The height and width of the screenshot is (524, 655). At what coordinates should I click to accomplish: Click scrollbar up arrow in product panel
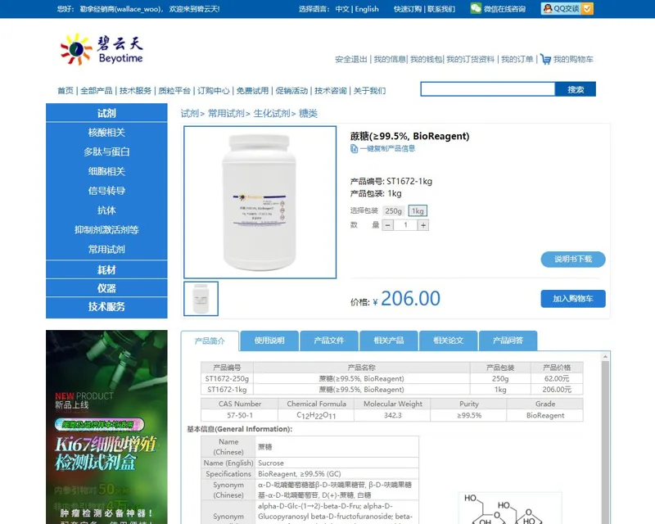[x=605, y=356]
